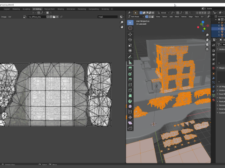This screenshot has width=225, height=168.
Task: Click pan hand icon in UV editor
Action: click(122, 27)
